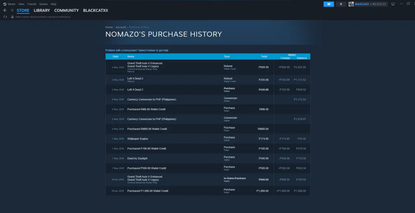Select the Dead by Daylight purchase row
This screenshot has height=213, width=415.
pyautogui.click(x=208, y=159)
